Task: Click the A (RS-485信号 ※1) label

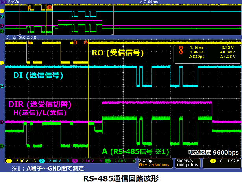Action: pyautogui.click(x=135, y=151)
